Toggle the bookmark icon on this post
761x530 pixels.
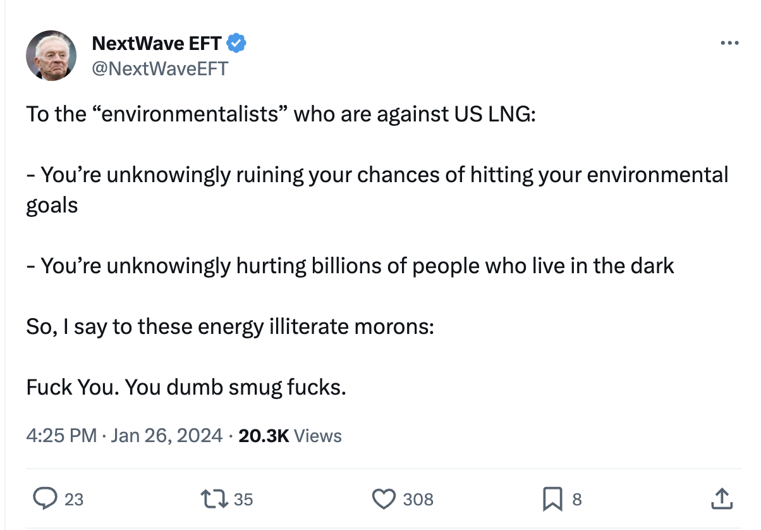pyautogui.click(x=552, y=499)
